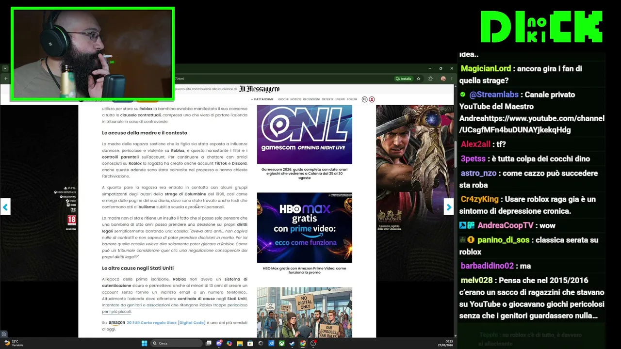
Task: Open the NOTIZIE menu item
Action: click(295, 99)
